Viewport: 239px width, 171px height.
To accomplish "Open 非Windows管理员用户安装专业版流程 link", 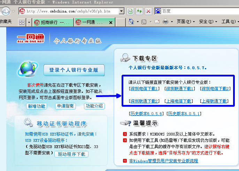I will click(x=163, y=161).
